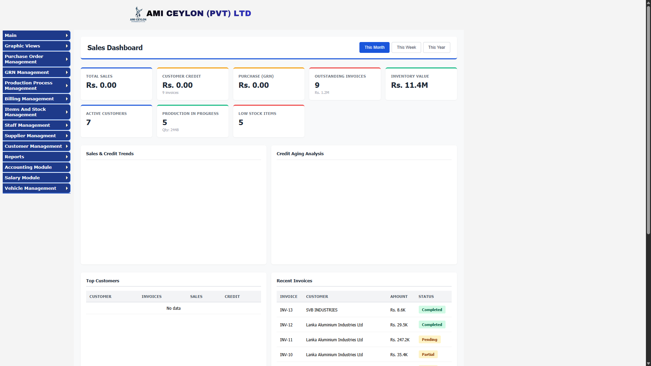
Task: Select the This Month filter
Action: (374, 47)
